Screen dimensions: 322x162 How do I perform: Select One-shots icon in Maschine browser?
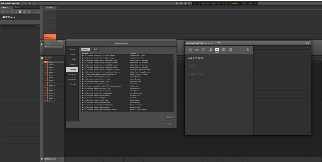(29, 12)
